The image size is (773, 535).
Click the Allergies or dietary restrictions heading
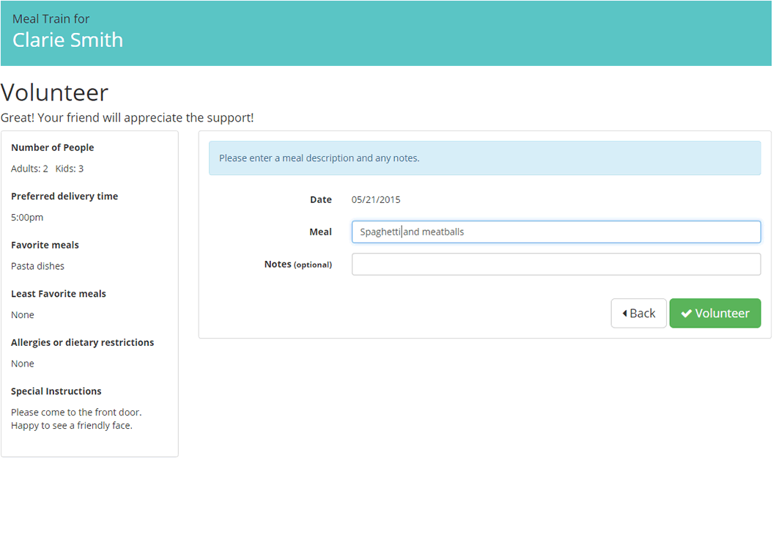(82, 342)
